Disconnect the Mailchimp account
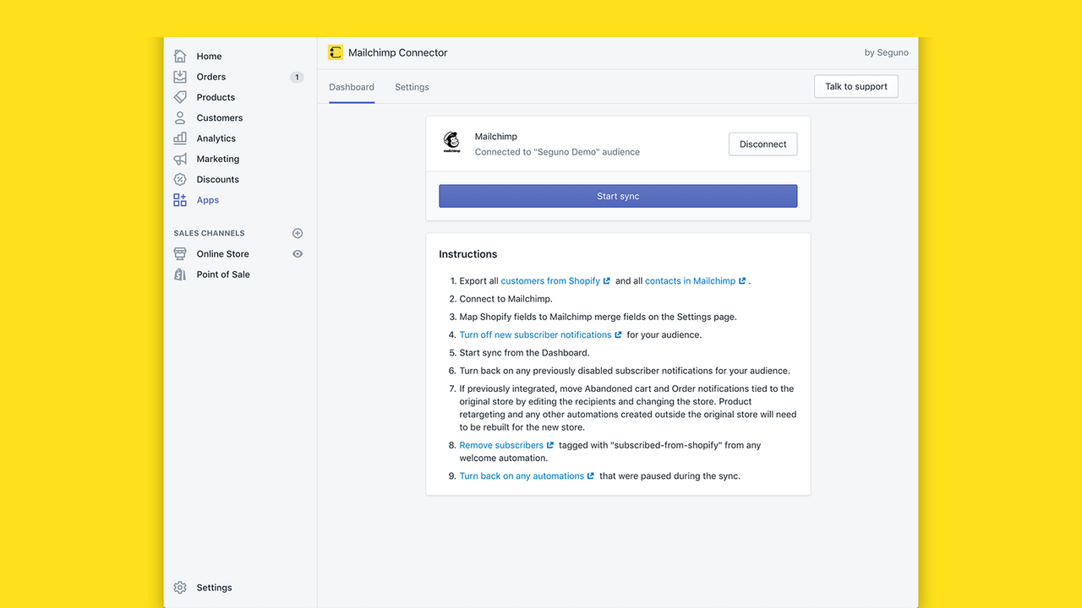Viewport: 1082px width, 608px height. click(x=762, y=144)
